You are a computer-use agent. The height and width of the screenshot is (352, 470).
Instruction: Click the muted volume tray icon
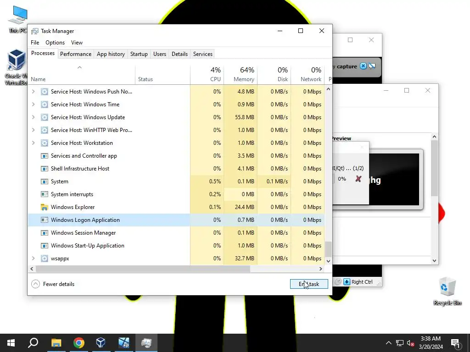point(410,343)
